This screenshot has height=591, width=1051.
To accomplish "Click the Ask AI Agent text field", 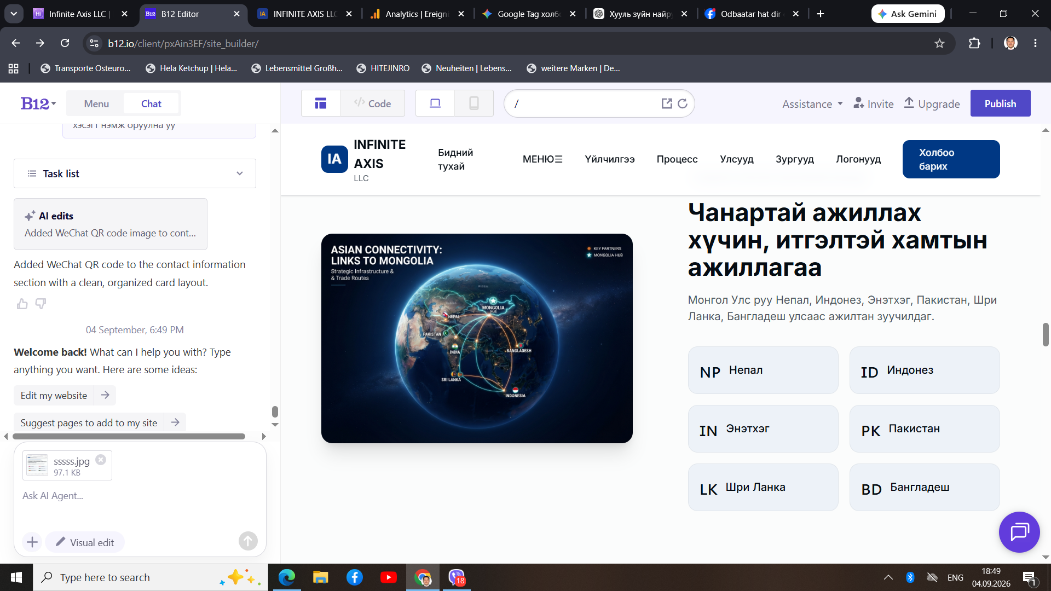I will click(x=140, y=496).
